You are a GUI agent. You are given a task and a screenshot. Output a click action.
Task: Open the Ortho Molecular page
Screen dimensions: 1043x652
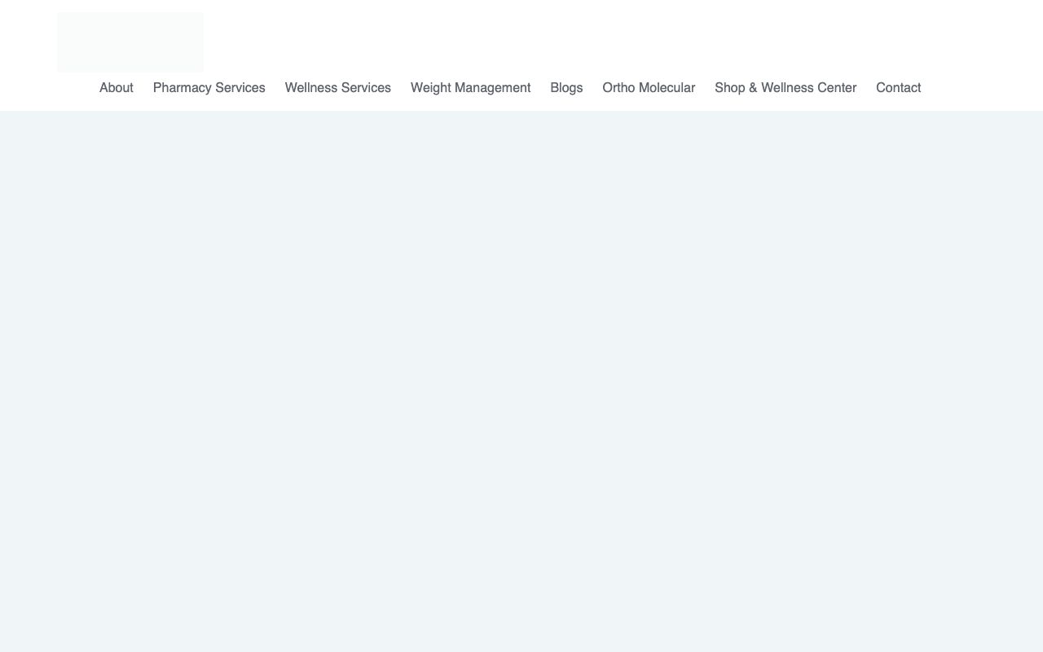649,87
